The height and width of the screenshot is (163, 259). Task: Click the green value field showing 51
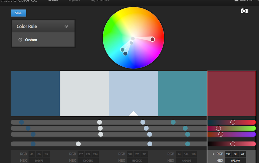click(x=235, y=154)
